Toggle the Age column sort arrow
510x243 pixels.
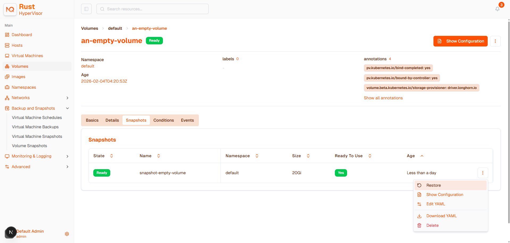pos(422,156)
